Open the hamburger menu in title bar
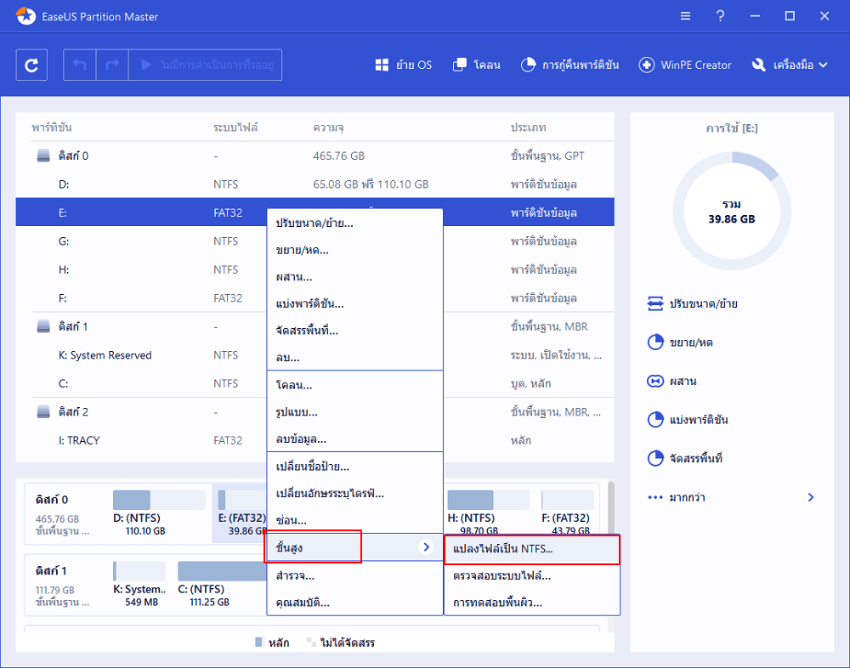 (685, 16)
